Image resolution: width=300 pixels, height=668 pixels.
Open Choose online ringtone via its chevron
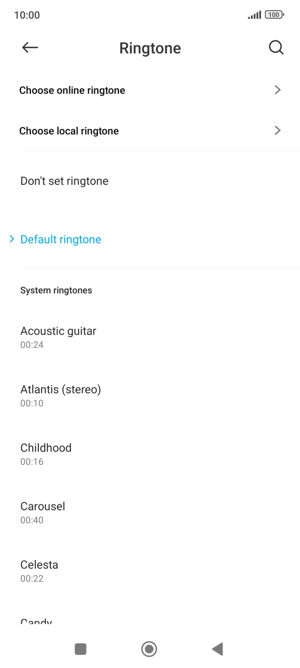[x=277, y=90]
